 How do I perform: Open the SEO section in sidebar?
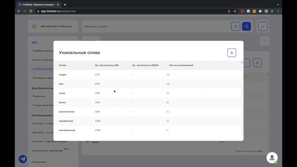tap(34, 43)
